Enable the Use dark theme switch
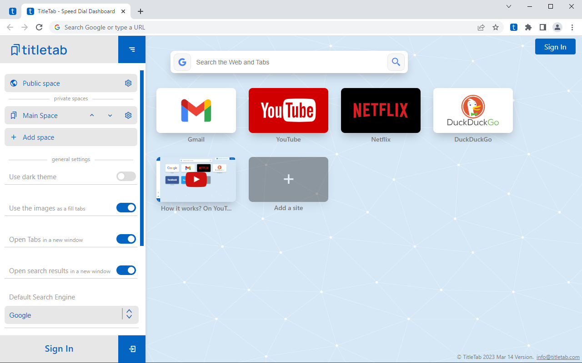 [126, 177]
